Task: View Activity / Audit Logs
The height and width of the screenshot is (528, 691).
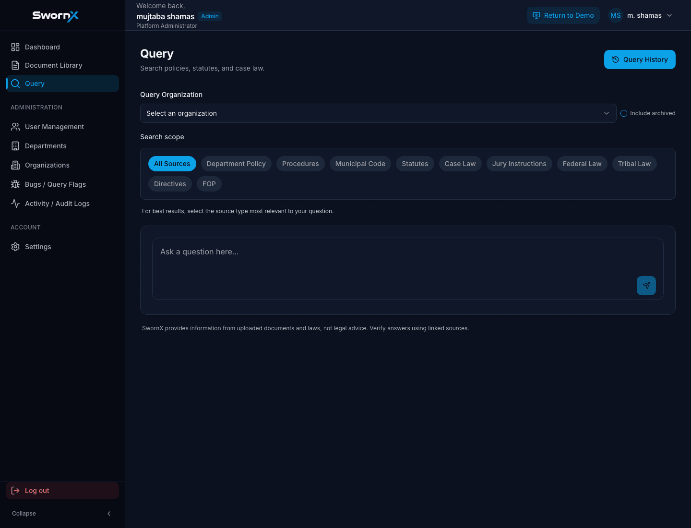Action: point(62,204)
